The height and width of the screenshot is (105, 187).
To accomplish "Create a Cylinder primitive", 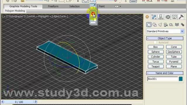I will [155, 57].
